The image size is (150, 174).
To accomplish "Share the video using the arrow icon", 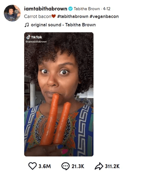I will (x=99, y=166).
